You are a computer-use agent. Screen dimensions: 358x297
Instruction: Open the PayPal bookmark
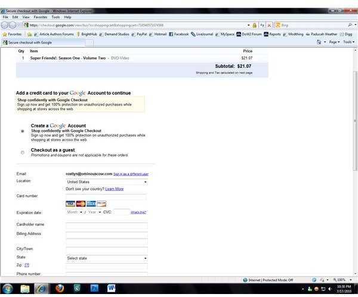click(x=139, y=34)
